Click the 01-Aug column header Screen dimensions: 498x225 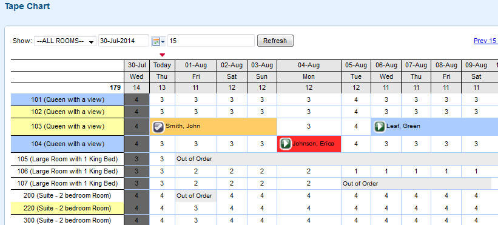coord(196,65)
